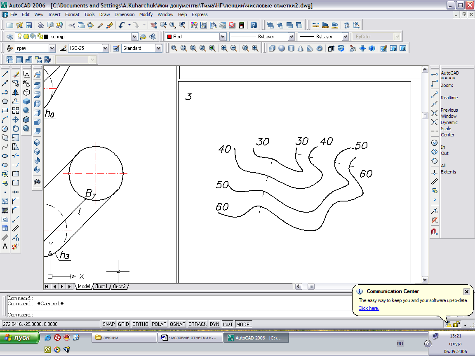Screen dimensions: 475x356
Task: Click the Zoom Extents toolbar icon
Action: (x=255, y=48)
